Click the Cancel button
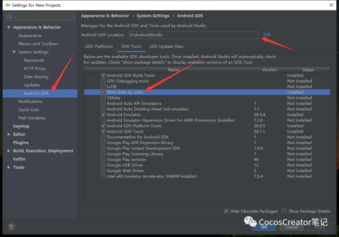This screenshot has height=237, width=339. point(292,227)
